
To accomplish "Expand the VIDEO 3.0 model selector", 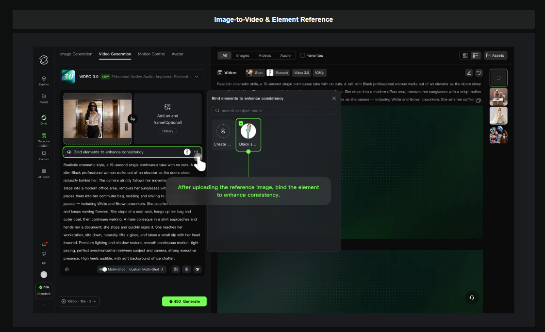I will pyautogui.click(x=197, y=76).
